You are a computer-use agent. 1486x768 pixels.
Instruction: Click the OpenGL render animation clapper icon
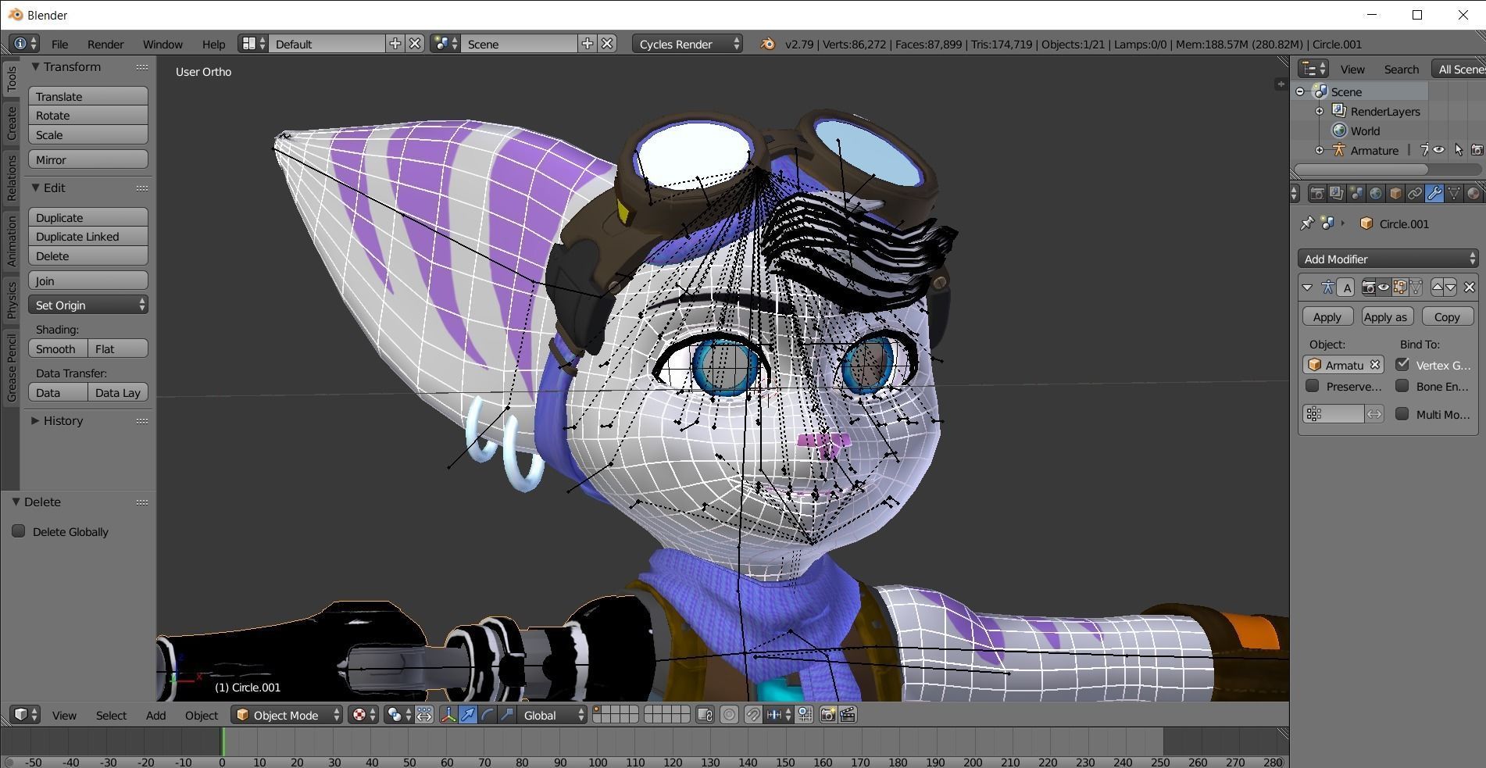coord(848,715)
